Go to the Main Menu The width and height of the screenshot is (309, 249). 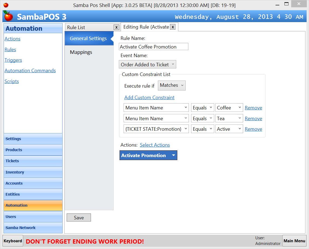(294, 241)
